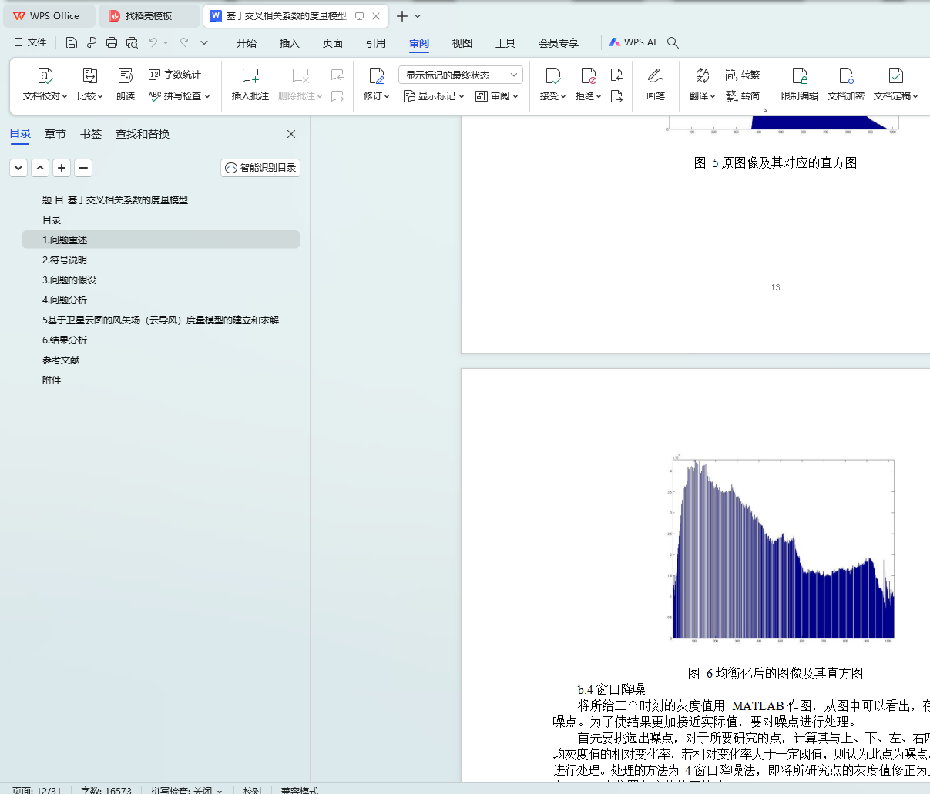
Task: Click the minus button in outline panel
Action: click(83, 168)
